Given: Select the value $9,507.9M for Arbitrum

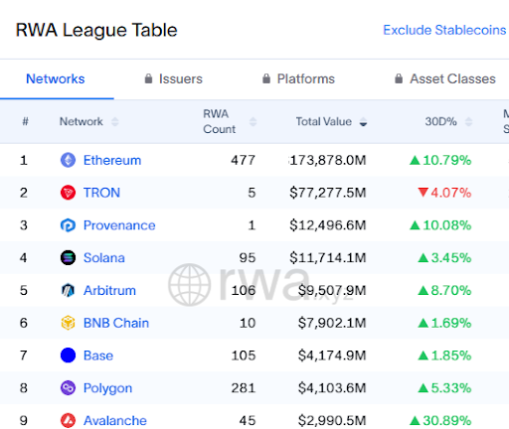Looking at the screenshot, I should point(332,290).
